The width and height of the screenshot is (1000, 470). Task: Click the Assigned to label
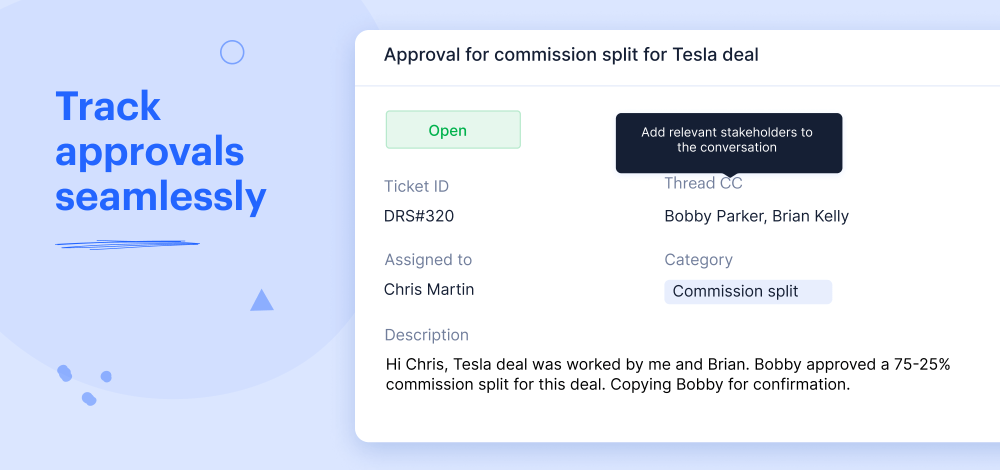(428, 260)
